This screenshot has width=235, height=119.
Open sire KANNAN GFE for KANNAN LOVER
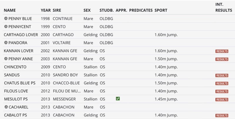[66, 51]
